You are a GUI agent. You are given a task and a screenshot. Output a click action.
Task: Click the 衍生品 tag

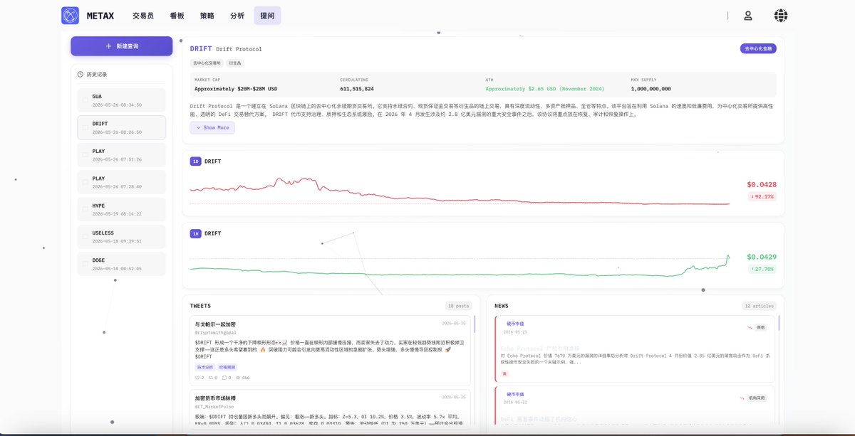tap(234, 63)
